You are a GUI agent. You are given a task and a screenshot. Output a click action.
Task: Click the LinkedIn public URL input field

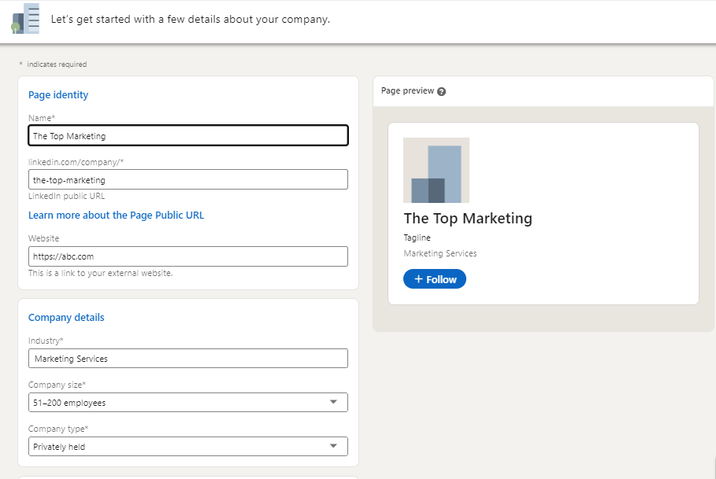point(187,180)
